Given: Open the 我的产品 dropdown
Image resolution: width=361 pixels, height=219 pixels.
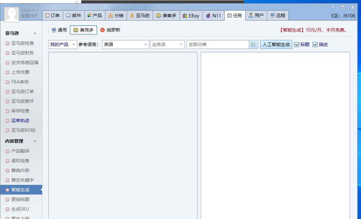Looking at the screenshot, I should 63,44.
